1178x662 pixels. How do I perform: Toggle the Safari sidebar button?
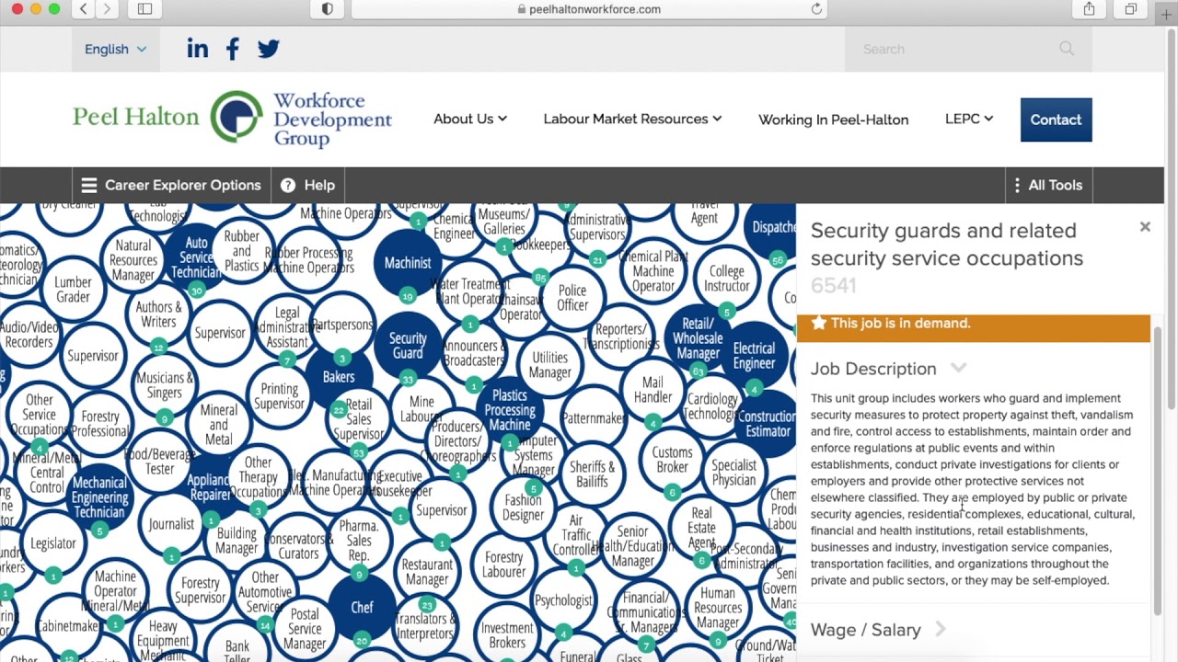pos(144,9)
